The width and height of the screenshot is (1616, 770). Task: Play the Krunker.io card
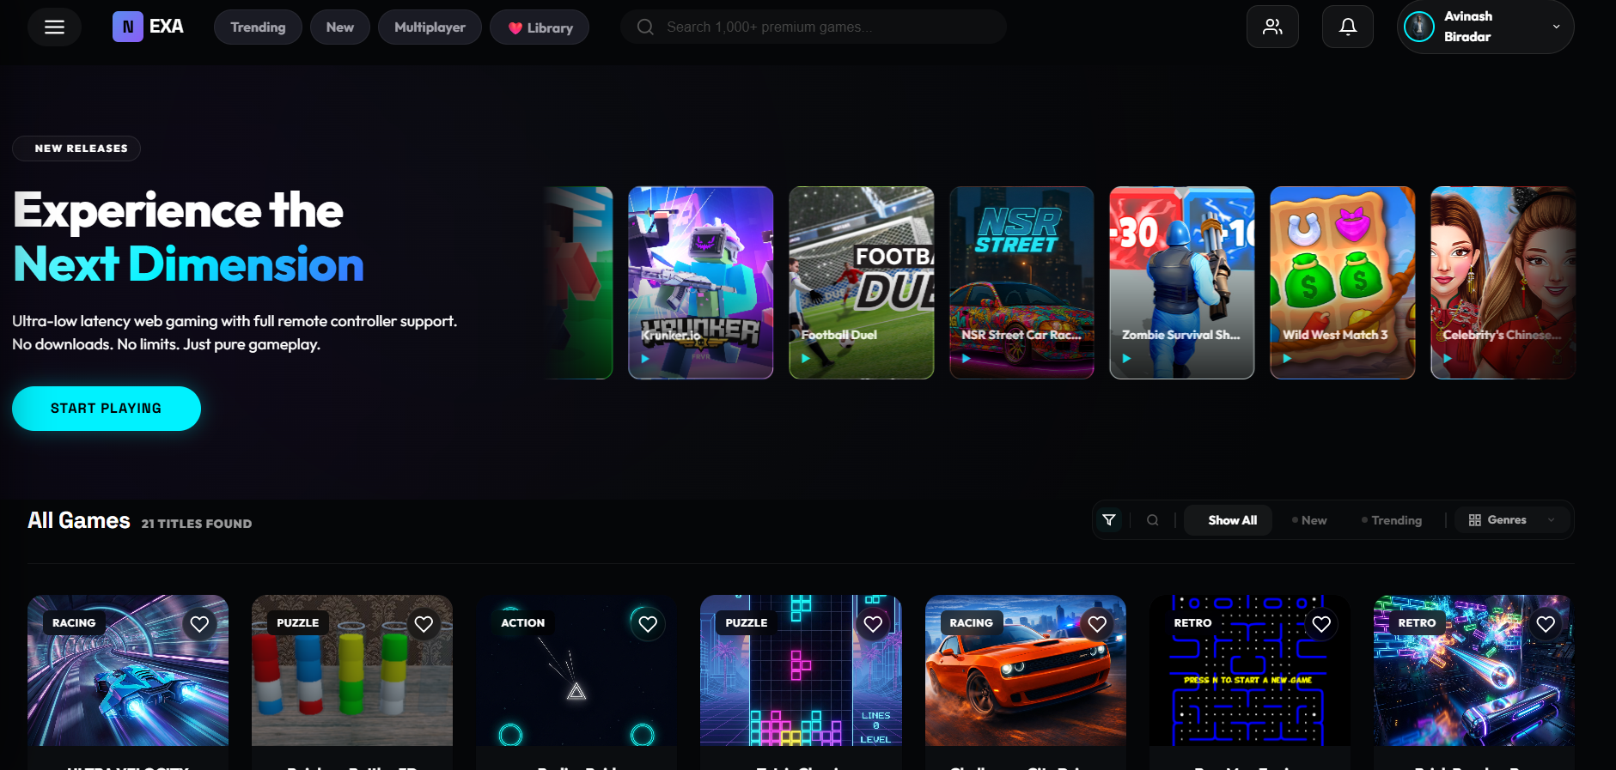click(x=645, y=359)
